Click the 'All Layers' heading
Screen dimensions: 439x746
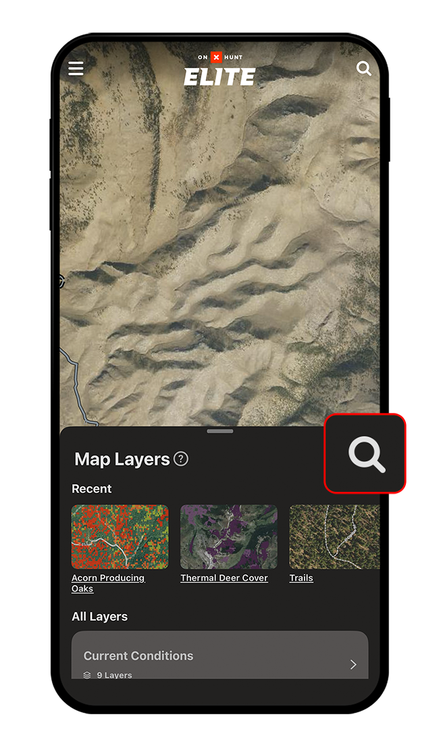(99, 616)
